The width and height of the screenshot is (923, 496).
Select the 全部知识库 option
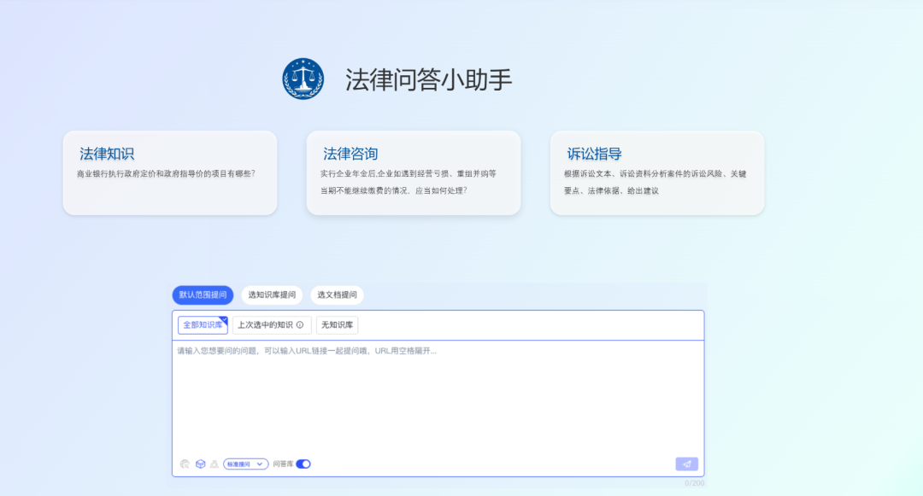pyautogui.click(x=203, y=325)
